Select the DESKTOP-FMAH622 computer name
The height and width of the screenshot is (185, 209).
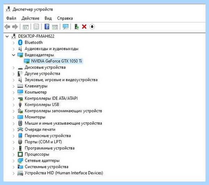pyautogui.click(x=36, y=36)
